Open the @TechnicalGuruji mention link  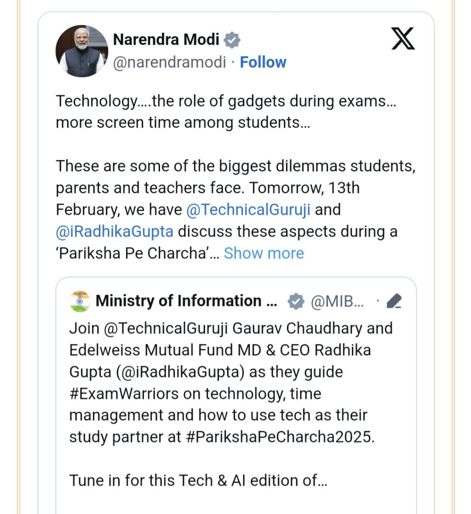(x=248, y=209)
